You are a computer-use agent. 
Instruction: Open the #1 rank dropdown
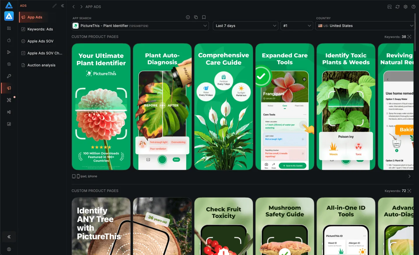point(297,26)
